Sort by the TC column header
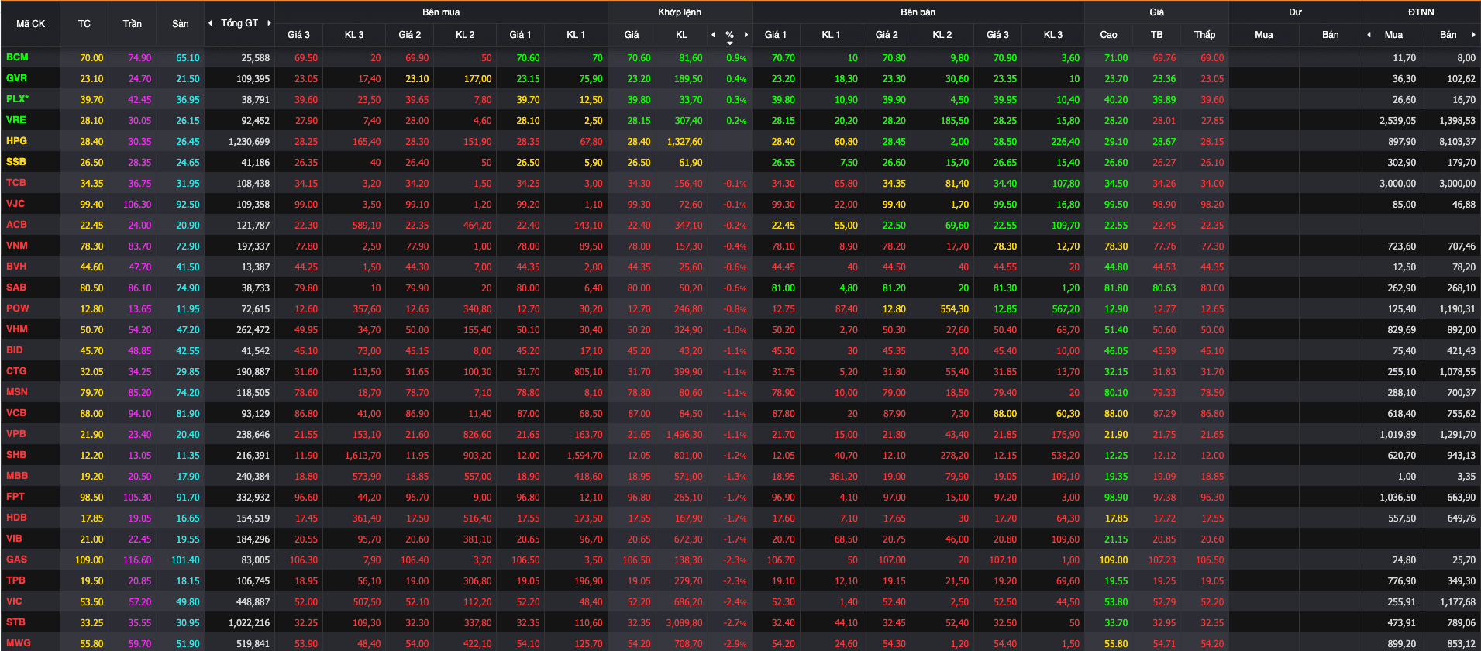The width and height of the screenshot is (1481, 651). pos(84,24)
